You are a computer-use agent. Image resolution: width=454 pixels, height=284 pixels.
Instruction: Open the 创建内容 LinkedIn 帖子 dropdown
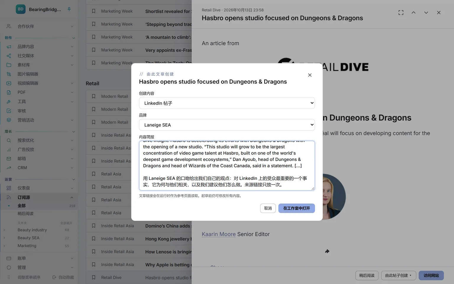(x=227, y=103)
